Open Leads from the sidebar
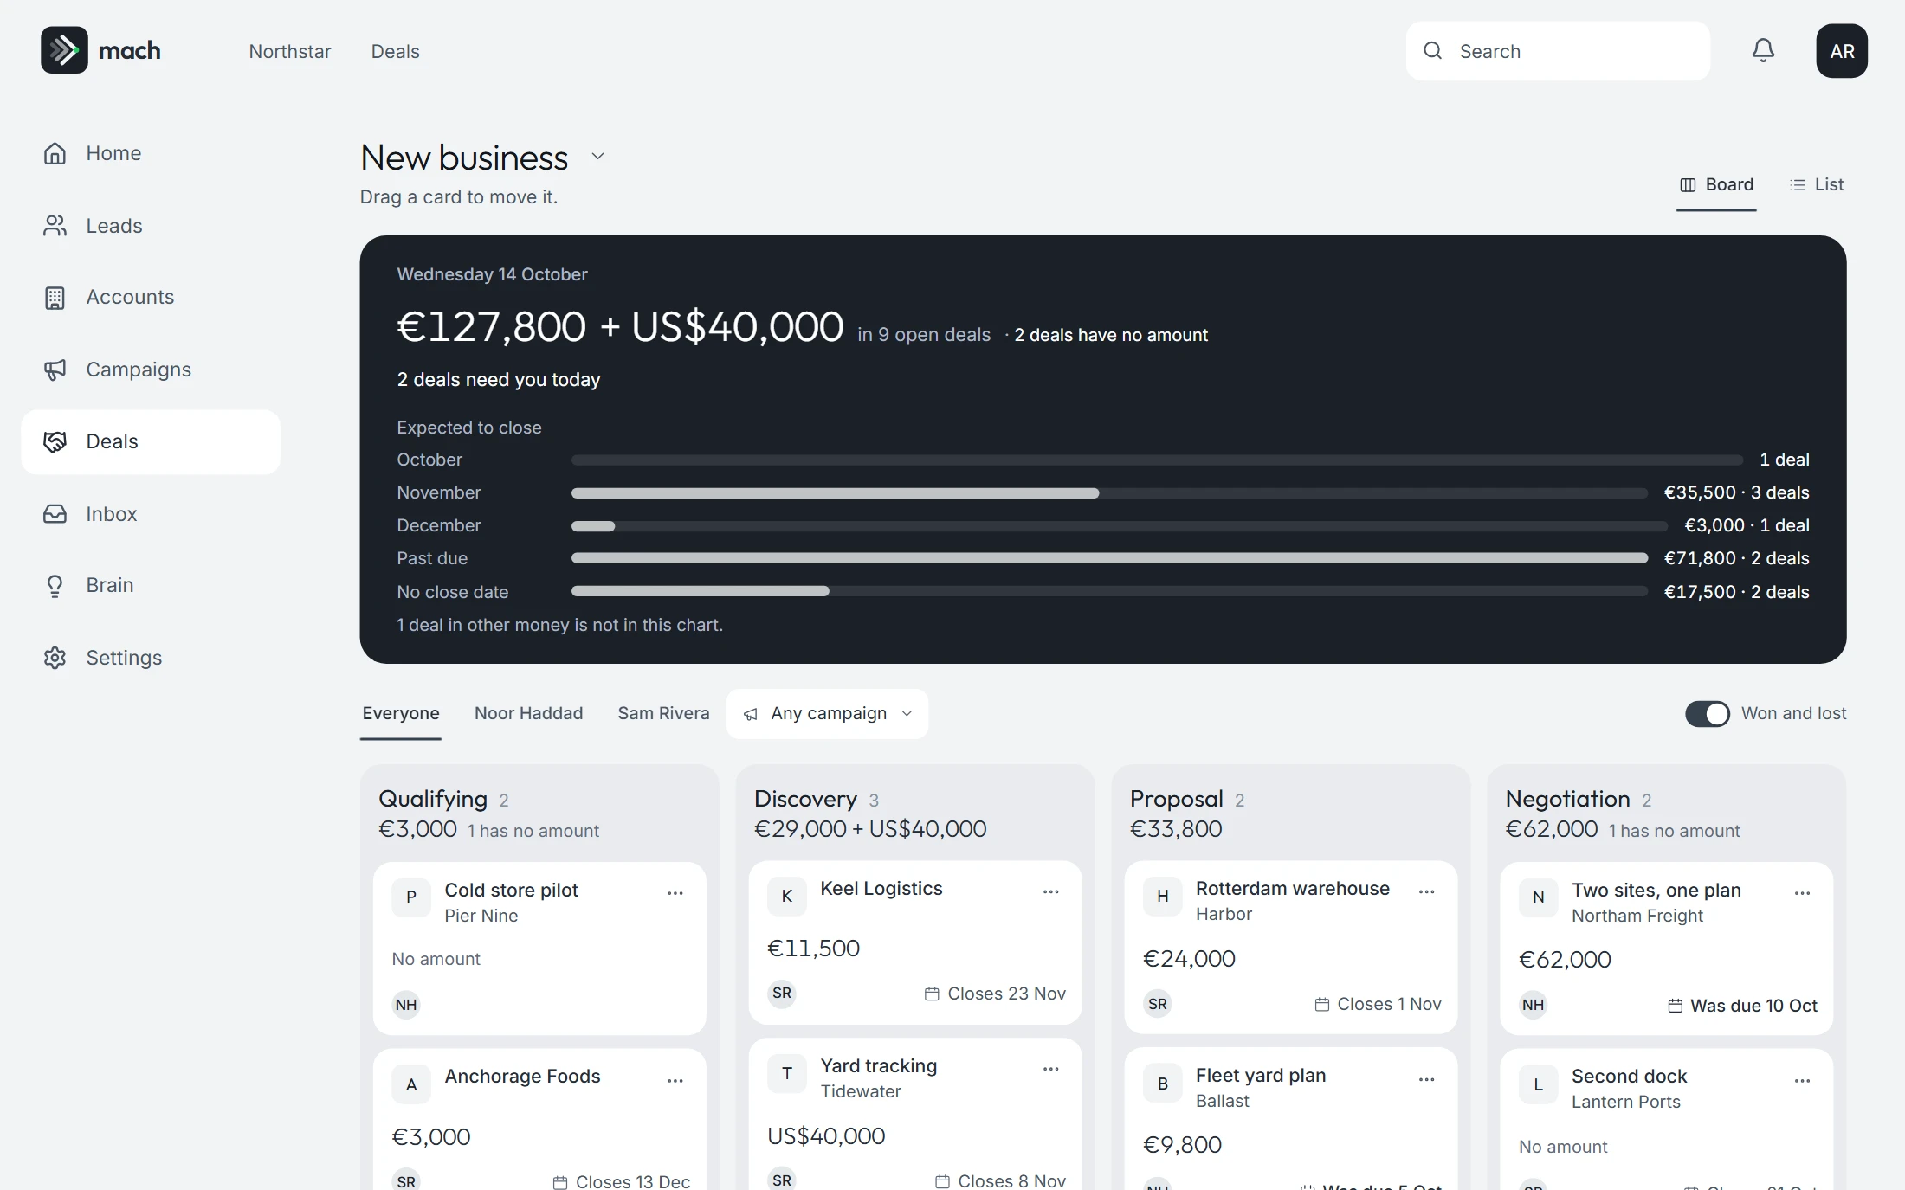 point(151,226)
